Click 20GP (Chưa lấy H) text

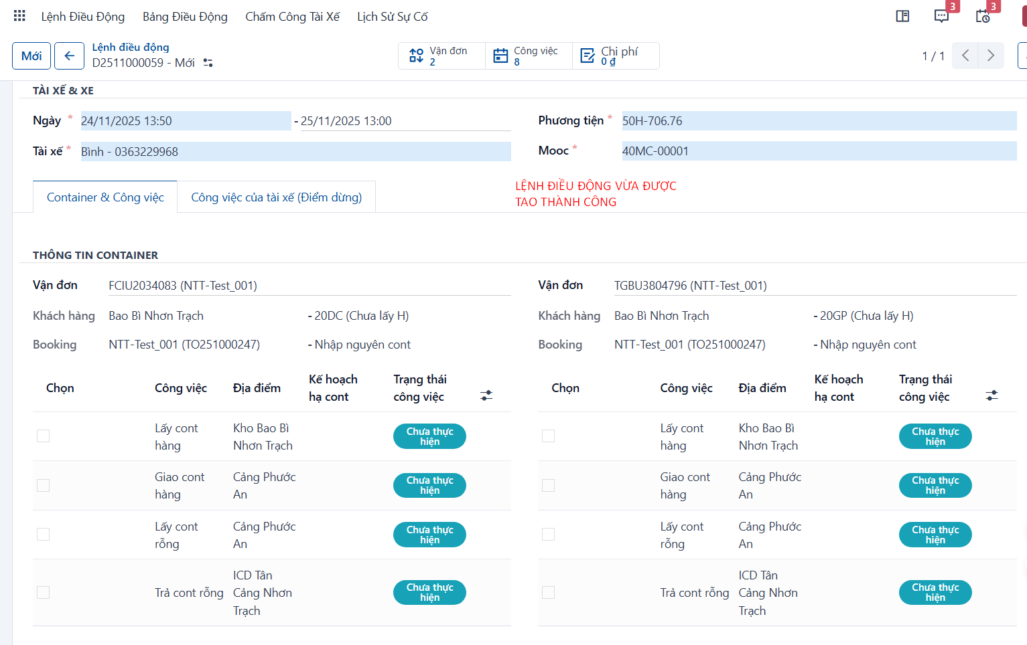point(867,316)
